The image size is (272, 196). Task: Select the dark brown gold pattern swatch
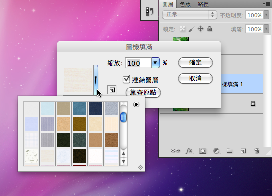(x=79, y=124)
